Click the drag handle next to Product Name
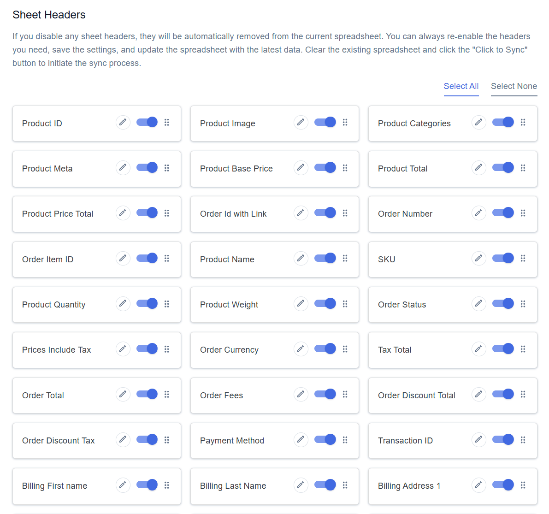 (x=345, y=258)
